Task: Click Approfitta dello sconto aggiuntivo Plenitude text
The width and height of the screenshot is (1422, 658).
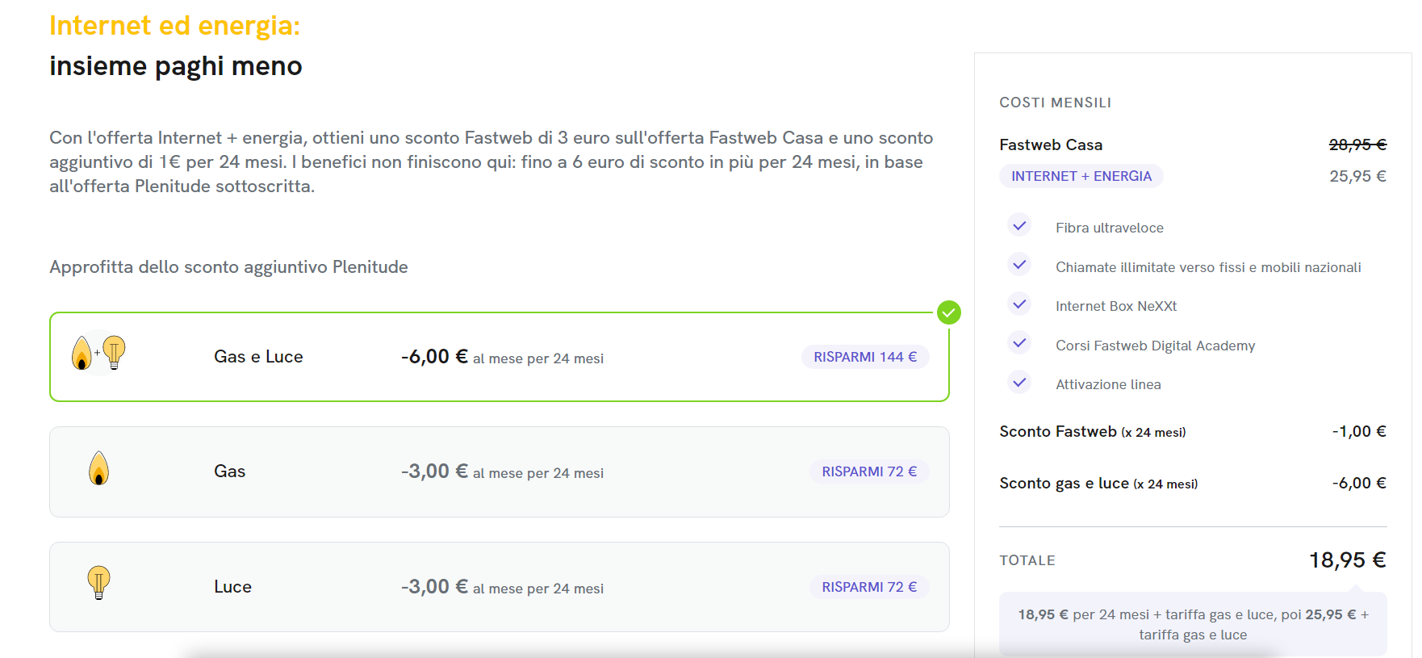Action: pos(228,267)
